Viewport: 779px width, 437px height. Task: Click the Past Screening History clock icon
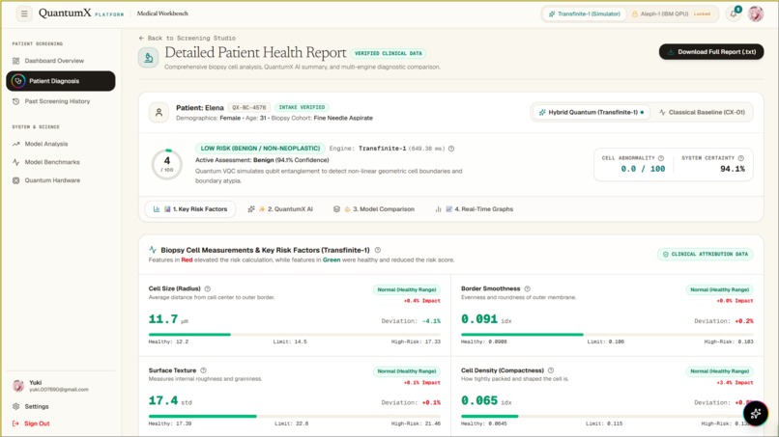(15, 101)
